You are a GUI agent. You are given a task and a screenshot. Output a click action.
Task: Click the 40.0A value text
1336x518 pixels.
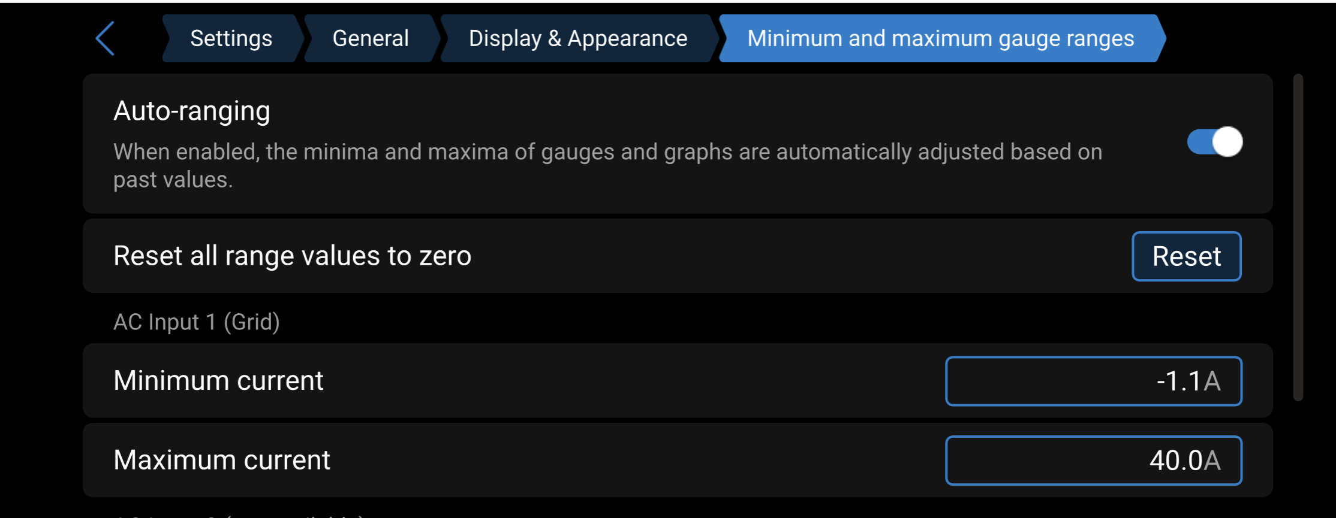[1184, 461]
